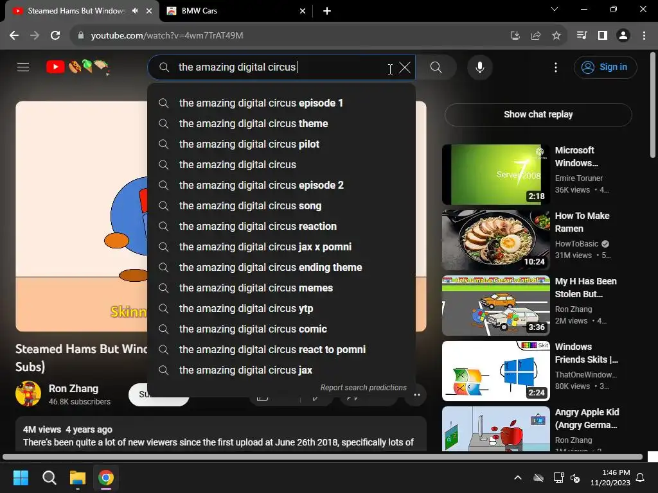Go forward in browser history
This screenshot has height=493, width=658.
pos(35,36)
